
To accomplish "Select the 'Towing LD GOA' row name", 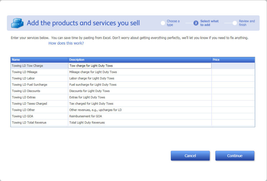I will coord(39,116).
